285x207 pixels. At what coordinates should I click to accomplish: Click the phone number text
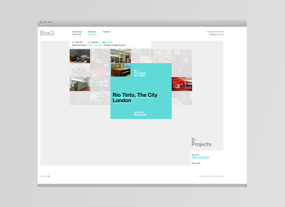coord(215,32)
